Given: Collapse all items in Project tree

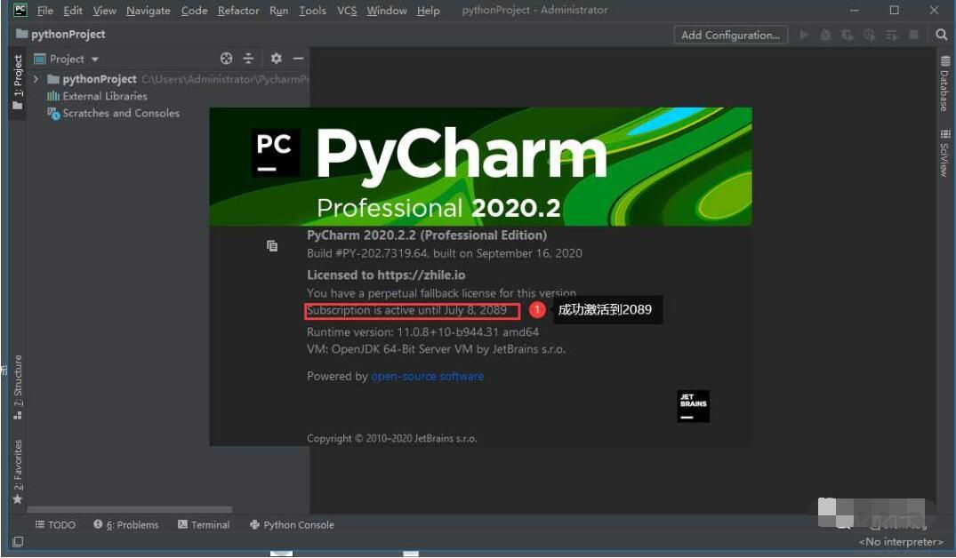Looking at the screenshot, I should [249, 59].
